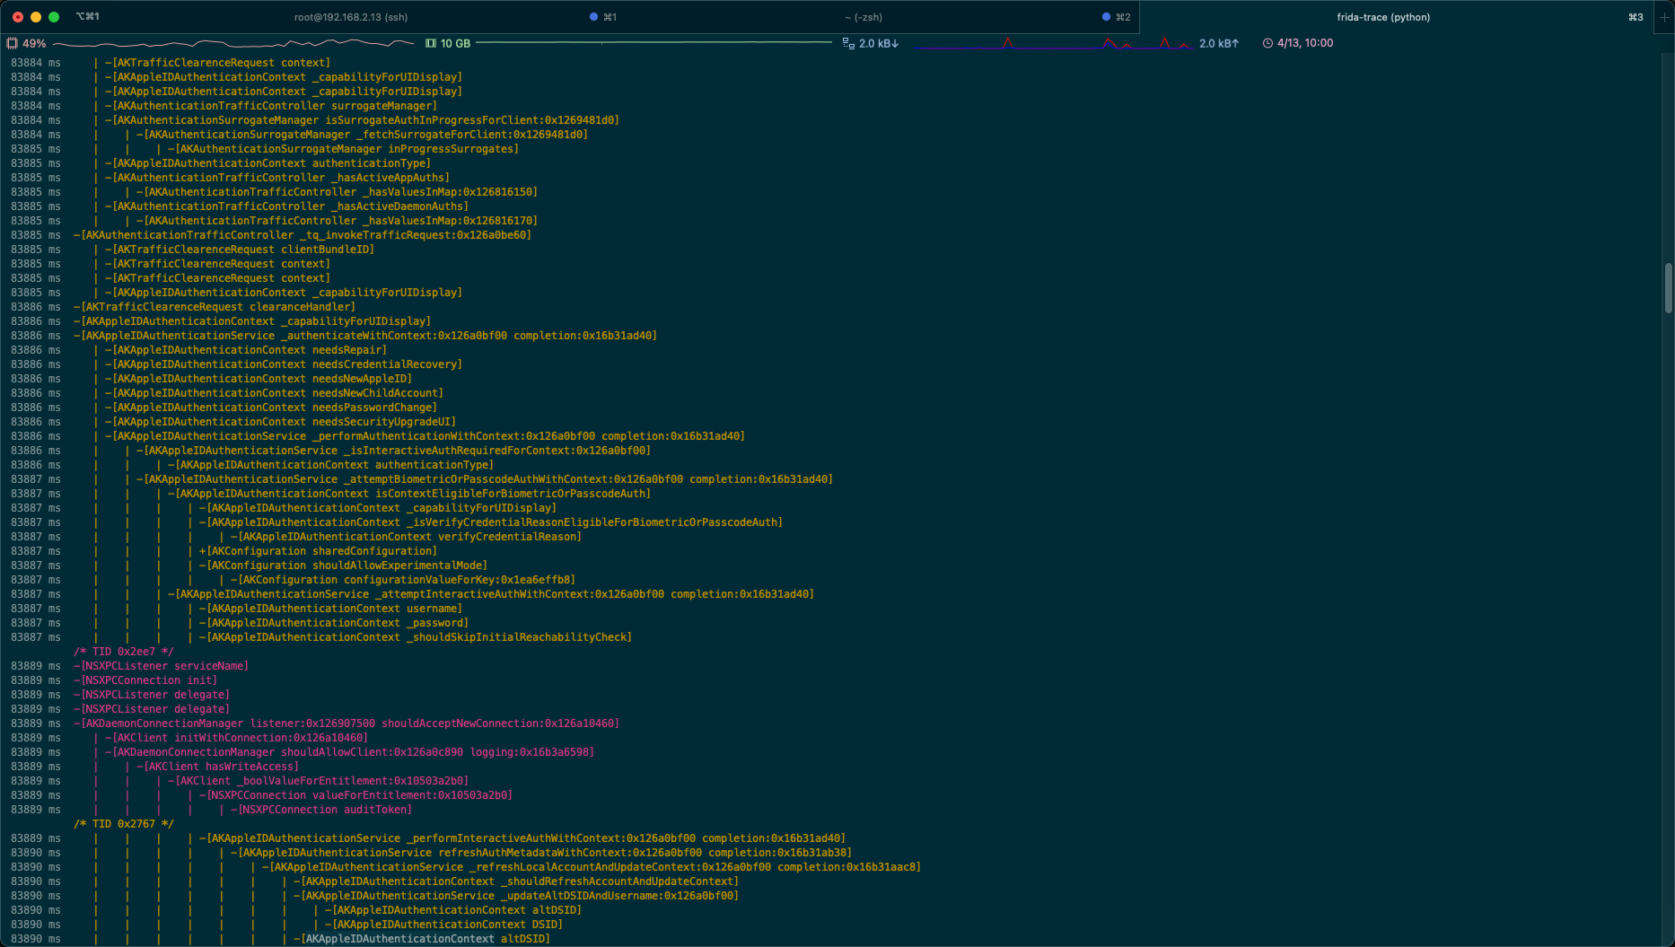Click the ⌘3 shortcut label on active tab

(1636, 17)
